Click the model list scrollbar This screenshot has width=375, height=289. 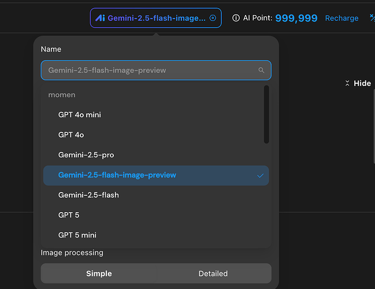click(x=266, y=114)
